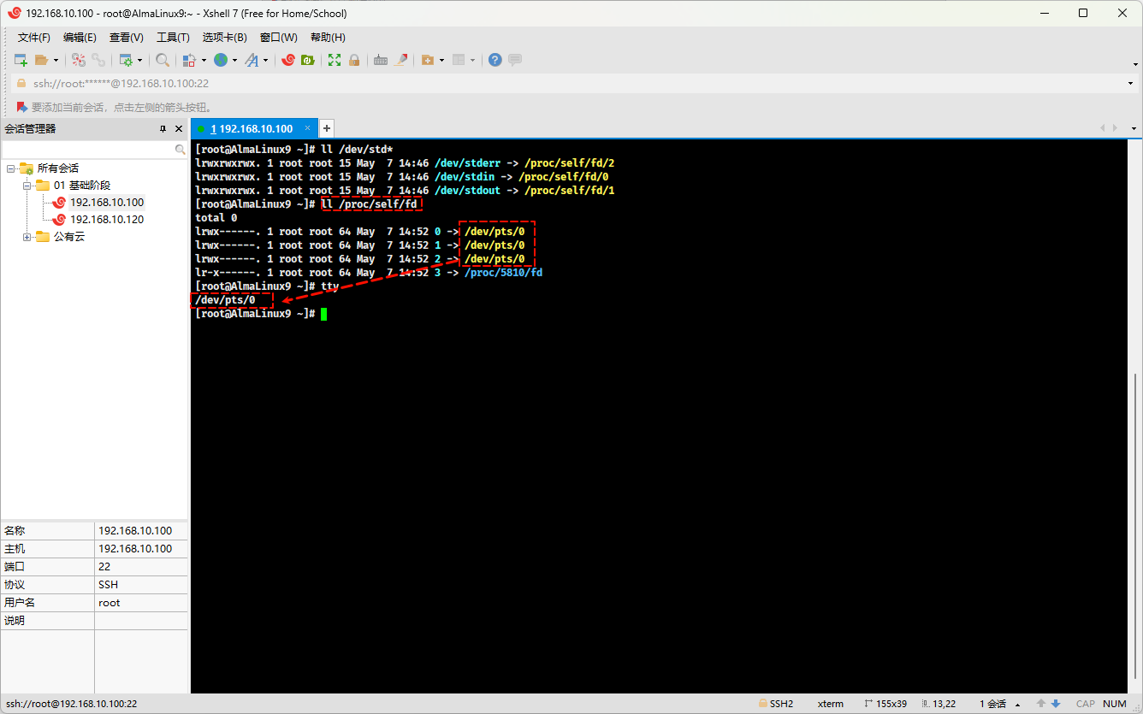Click the padlock lock-screen toolbar icon
The height and width of the screenshot is (714, 1143).
354,60
